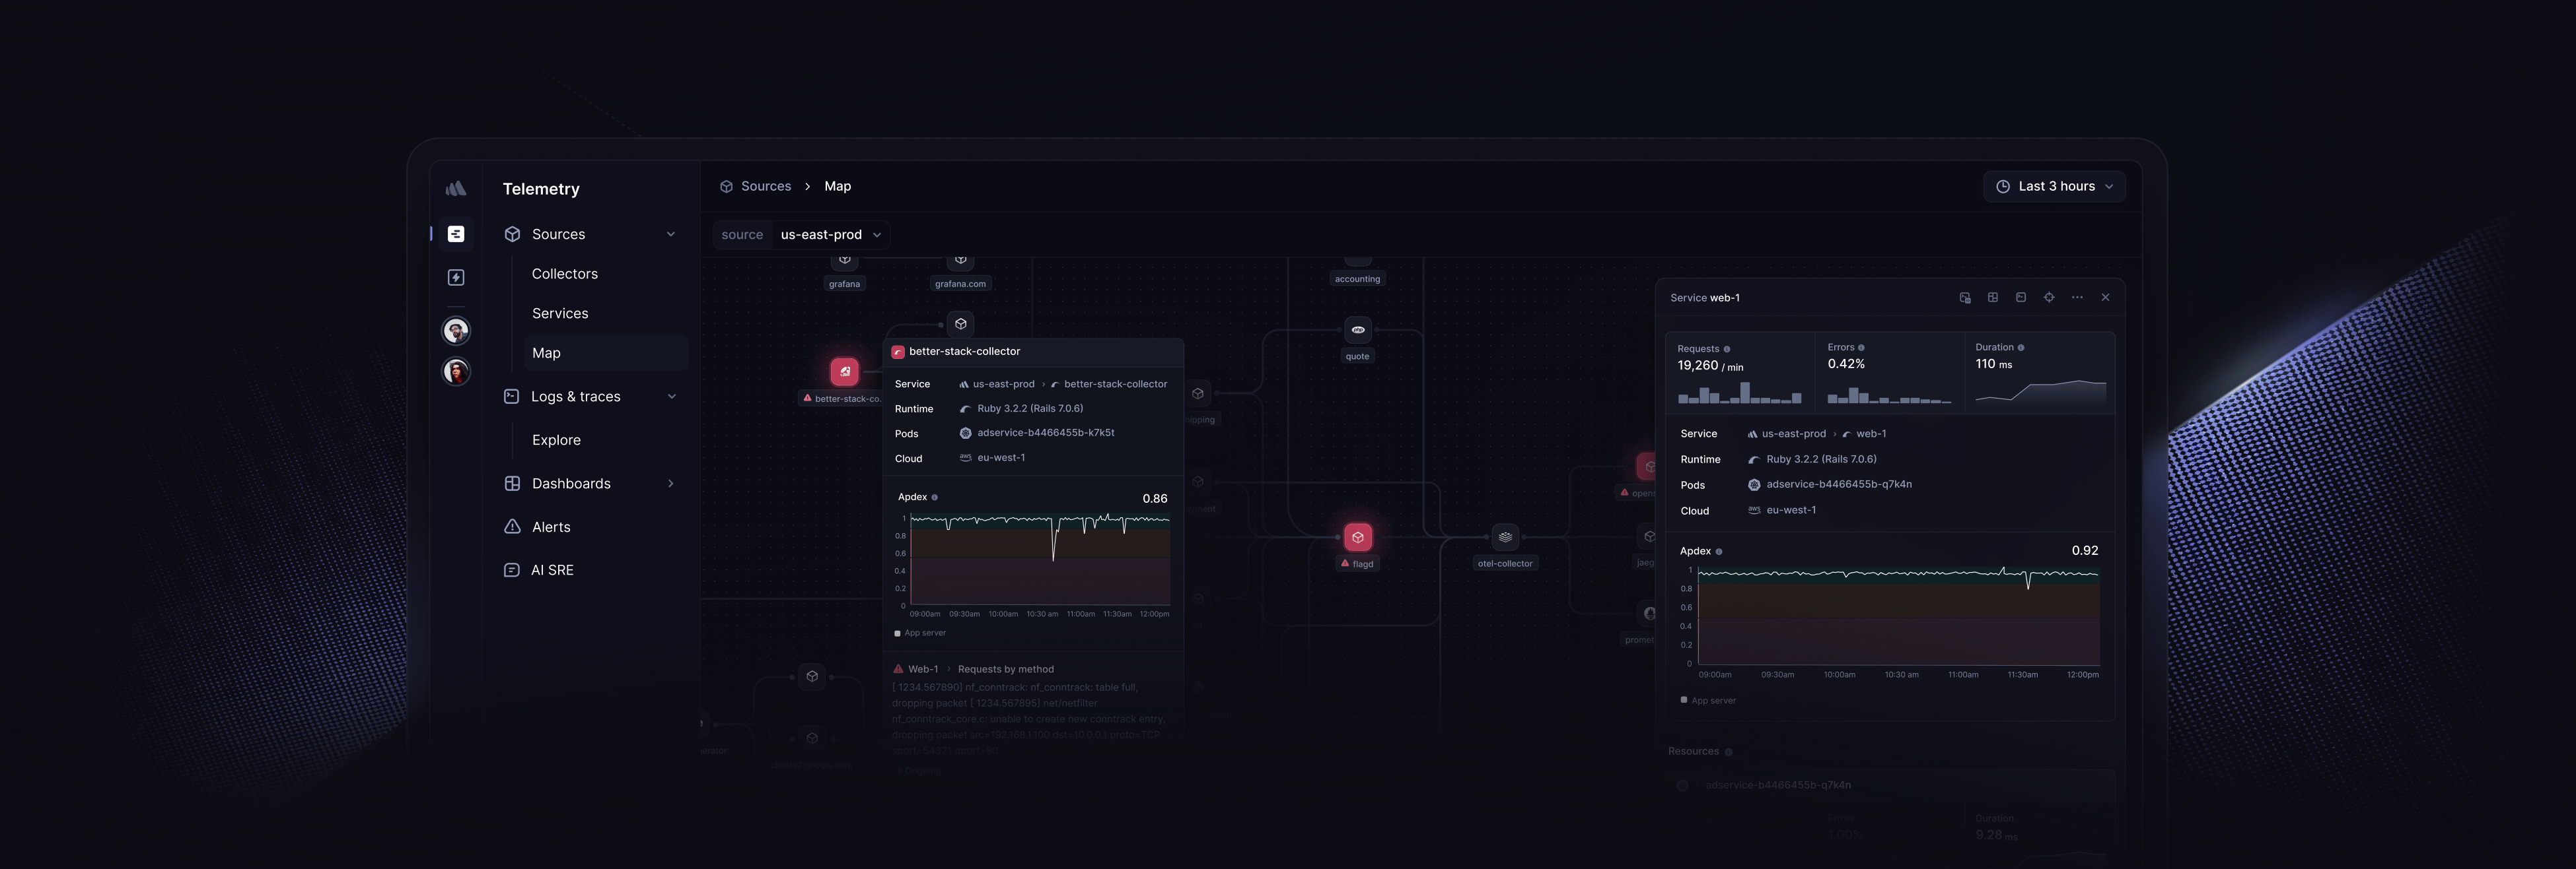Screen dimensions: 2576x869
Task: Click the Alerts warning triangle icon
Action: tap(511, 527)
